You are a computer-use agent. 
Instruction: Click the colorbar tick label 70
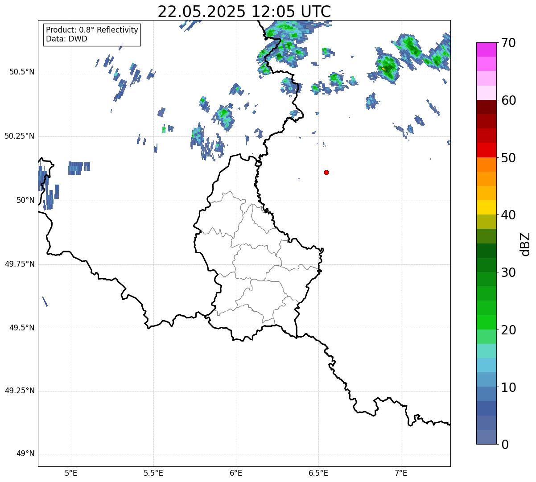(x=508, y=43)
